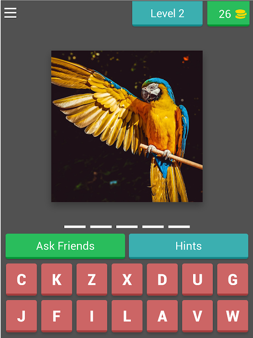Image resolution: width=253 pixels, height=338 pixels.
Task: Tap the Ask Friends button
Action: point(65,246)
